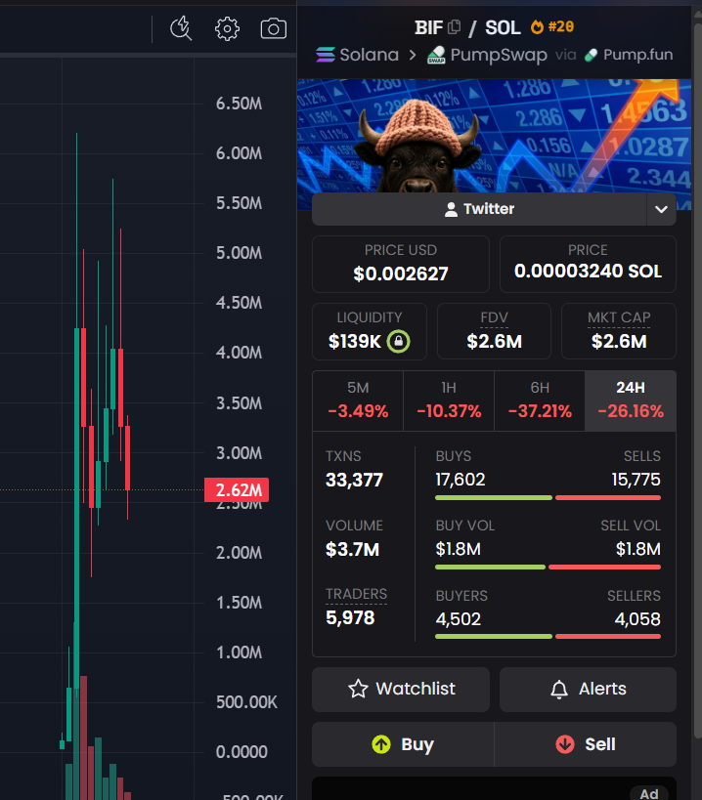
Task: Click the red Sell arrow icon
Action: 565,744
